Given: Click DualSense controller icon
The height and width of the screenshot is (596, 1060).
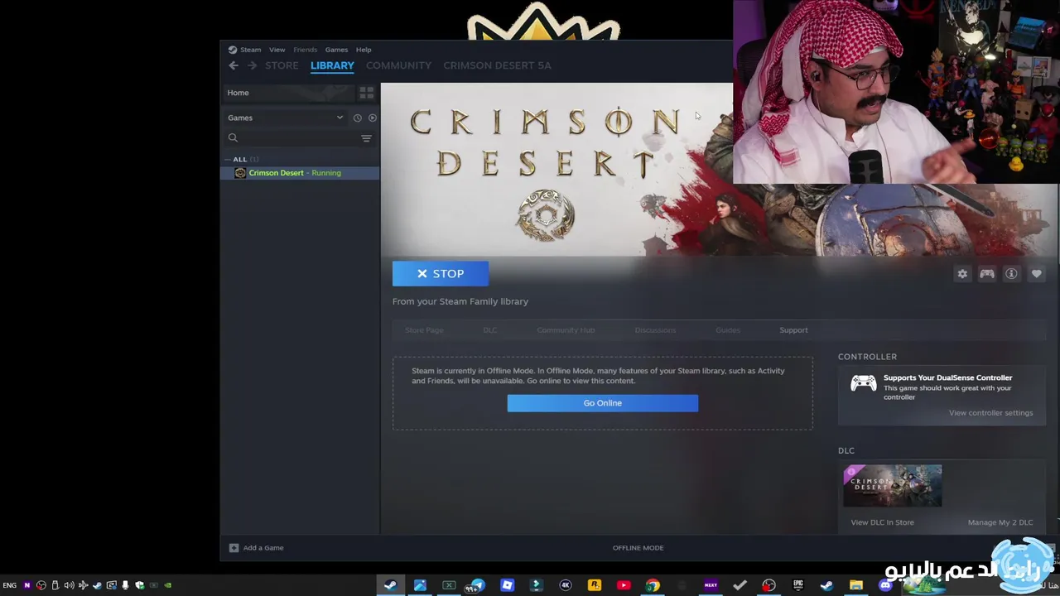Looking at the screenshot, I should point(863,383).
